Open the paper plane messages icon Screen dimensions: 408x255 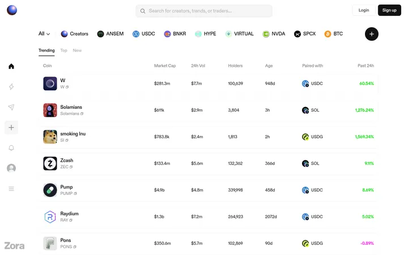[11, 107]
